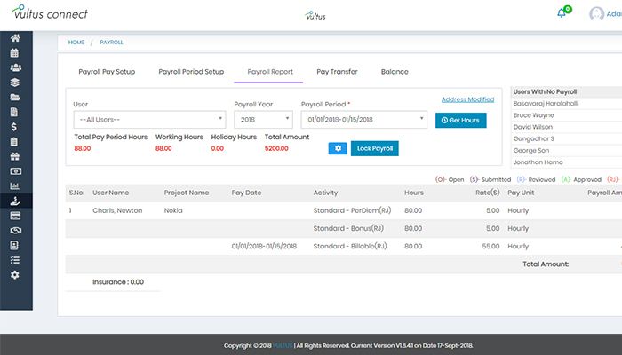Click the Lock Payroll button

click(x=375, y=148)
